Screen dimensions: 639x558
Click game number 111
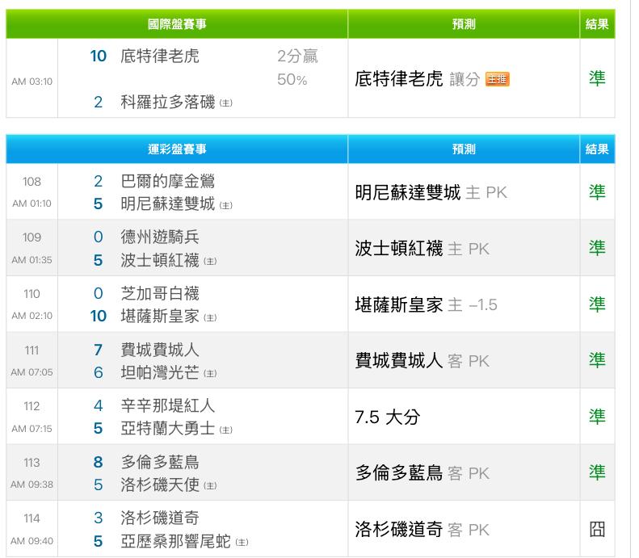click(x=32, y=350)
